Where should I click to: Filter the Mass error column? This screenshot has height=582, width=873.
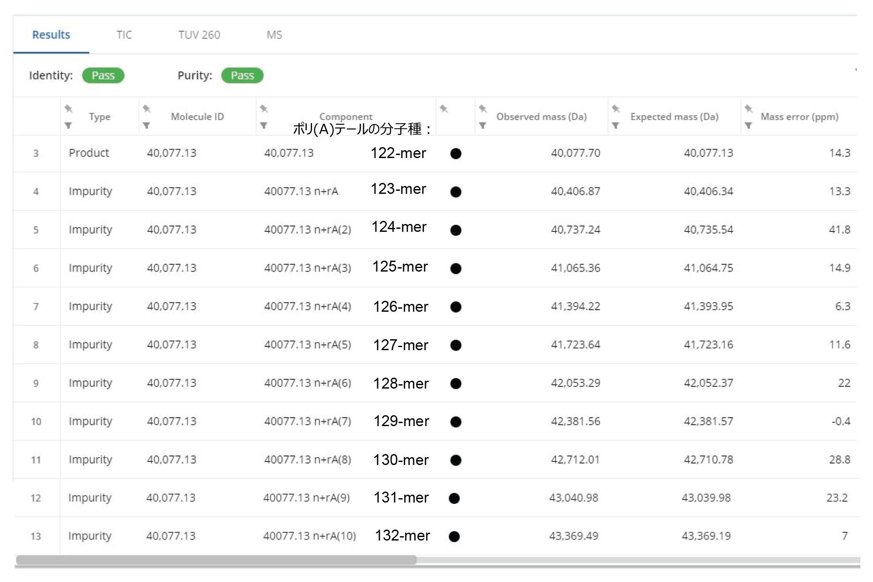point(748,126)
